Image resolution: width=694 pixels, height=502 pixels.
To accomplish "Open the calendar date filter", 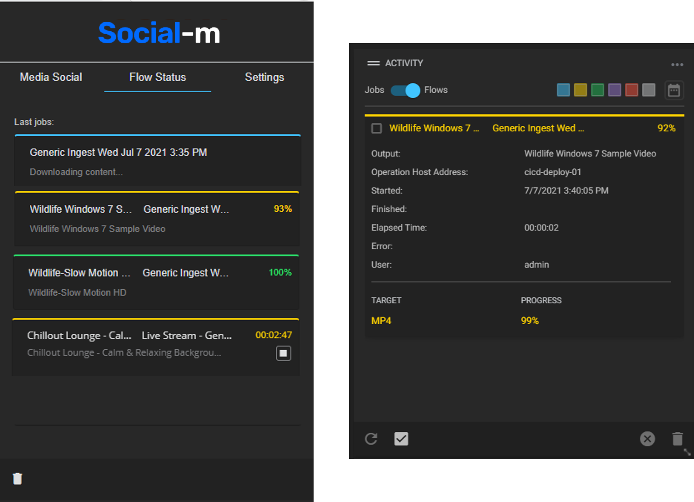I will pyautogui.click(x=674, y=90).
